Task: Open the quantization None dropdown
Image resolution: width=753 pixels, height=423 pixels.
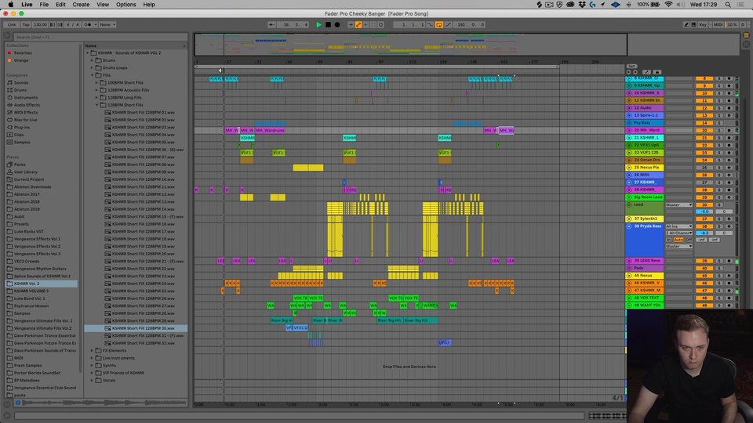Action: (107, 24)
